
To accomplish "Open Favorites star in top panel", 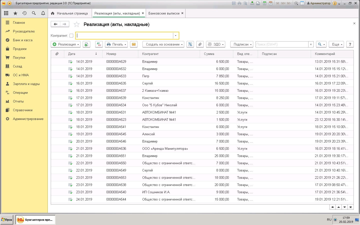I will 15,13.
